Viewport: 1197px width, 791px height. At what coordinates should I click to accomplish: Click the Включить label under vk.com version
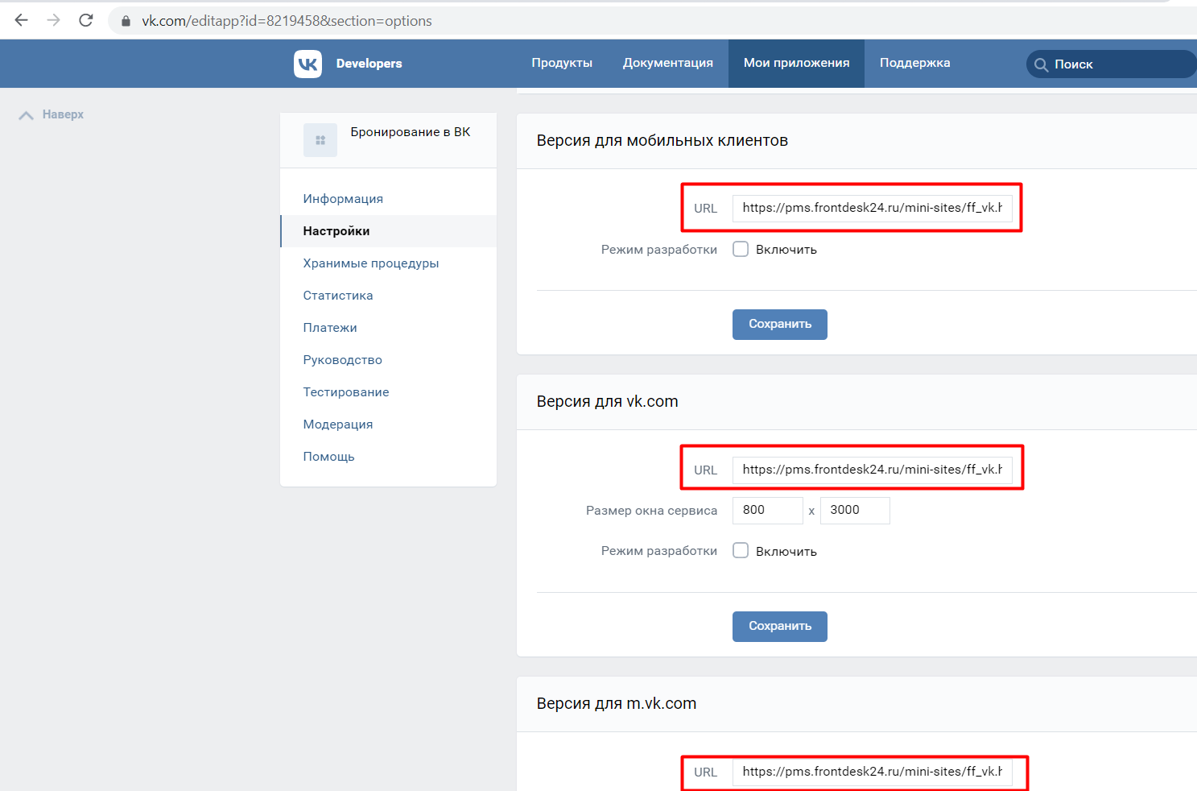pos(786,552)
